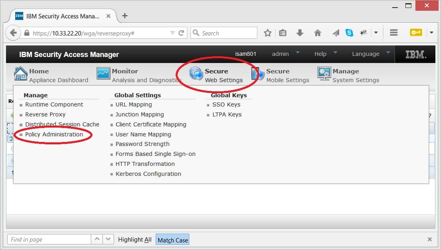The width and height of the screenshot is (441, 250).
Task: Toggle the Match Case option
Action: (172, 240)
